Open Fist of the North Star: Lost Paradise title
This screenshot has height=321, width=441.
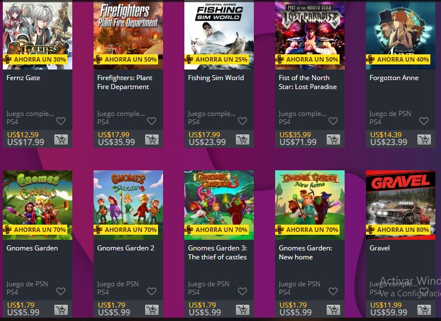(x=308, y=82)
